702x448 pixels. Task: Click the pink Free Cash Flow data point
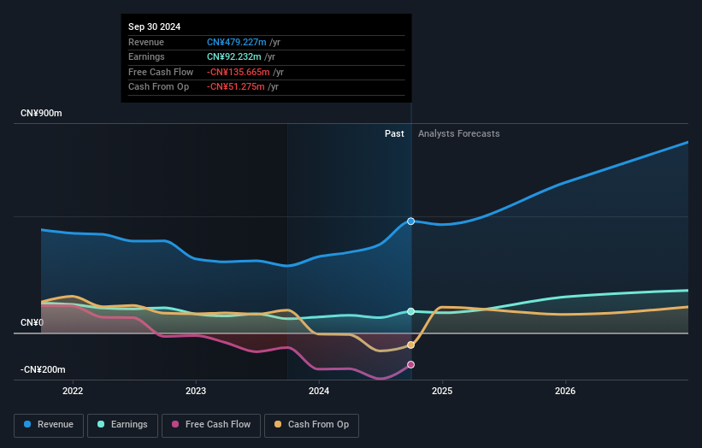411,365
